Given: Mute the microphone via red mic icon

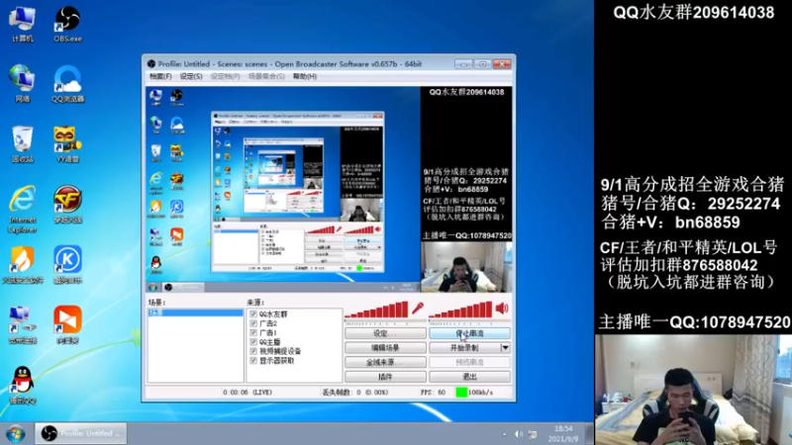Looking at the screenshot, I should click(418, 309).
